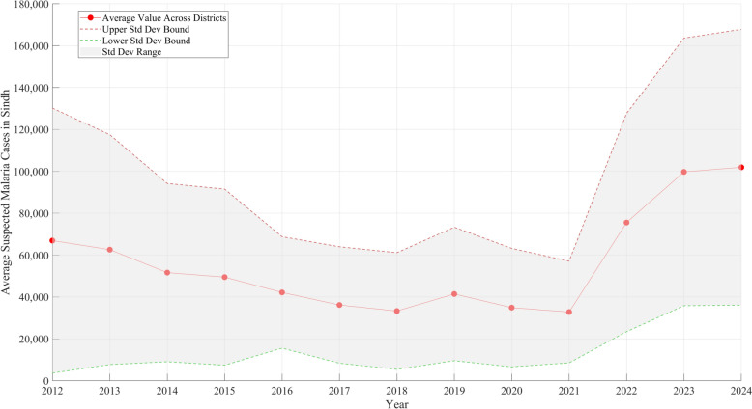
Task: Select the red data point for year 2014
Action: 167,273
